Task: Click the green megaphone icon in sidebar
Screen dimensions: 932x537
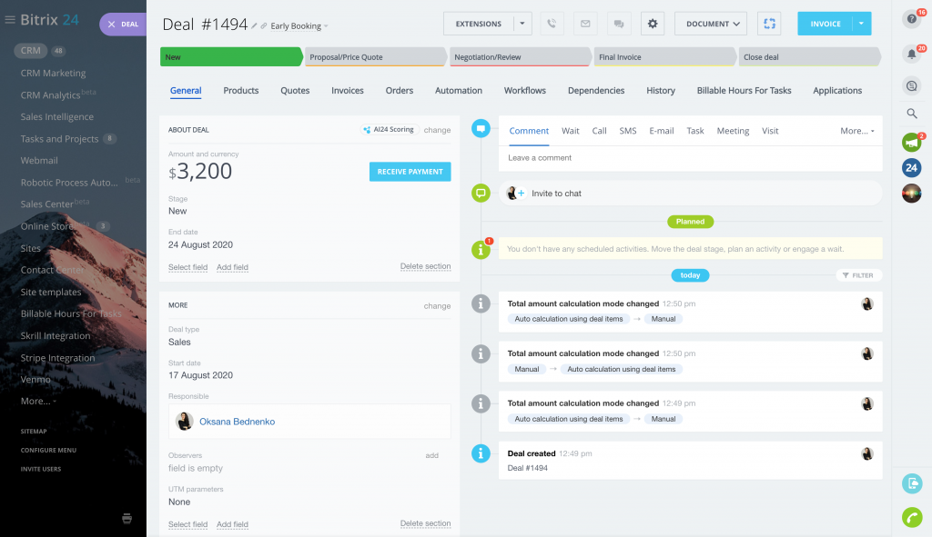Action: [x=911, y=143]
